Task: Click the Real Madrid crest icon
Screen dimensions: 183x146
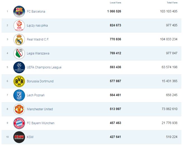Action: coord(19,39)
